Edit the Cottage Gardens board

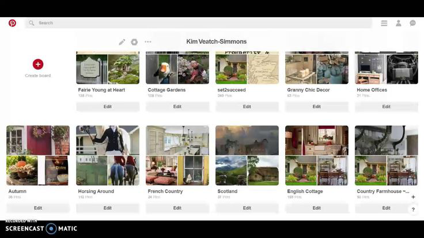coord(177,106)
